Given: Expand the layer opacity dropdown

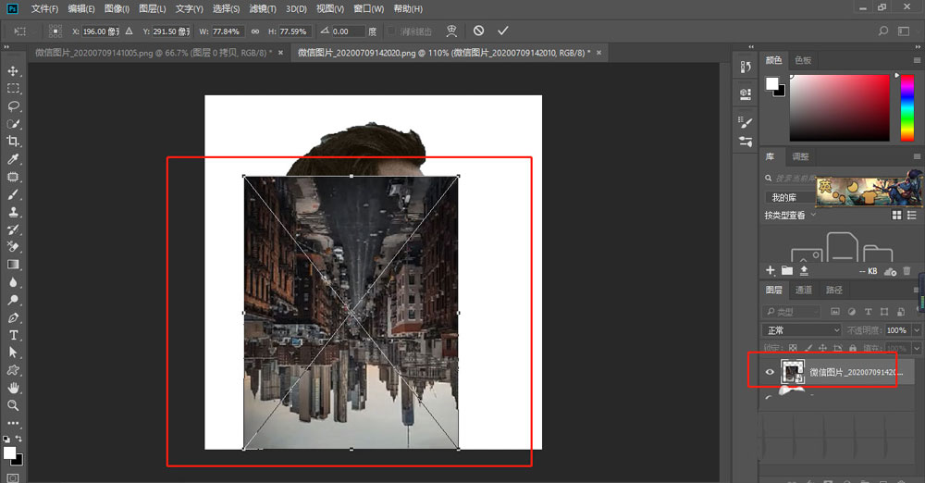Looking at the screenshot, I should (x=916, y=330).
